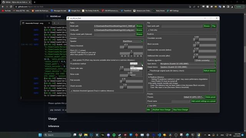Screen dimensions: 246x138
Task: Click the taskbar Search box
Action: pyautogui.click(x=57, y=135)
